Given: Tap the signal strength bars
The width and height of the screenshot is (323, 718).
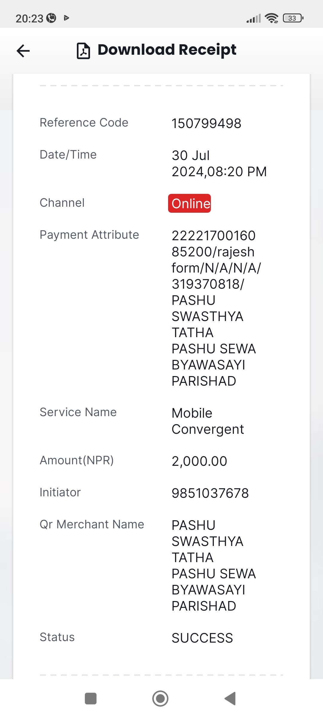Looking at the screenshot, I should pyautogui.click(x=254, y=19).
